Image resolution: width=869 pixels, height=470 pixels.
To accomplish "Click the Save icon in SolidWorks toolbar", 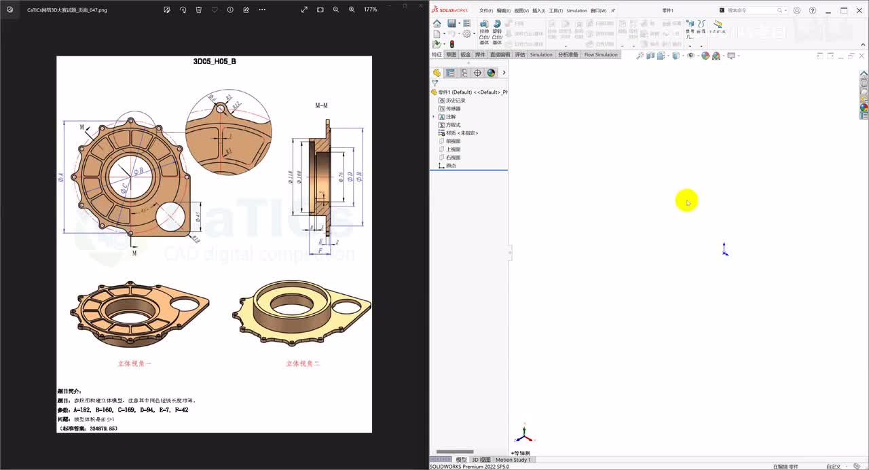I will (451, 23).
